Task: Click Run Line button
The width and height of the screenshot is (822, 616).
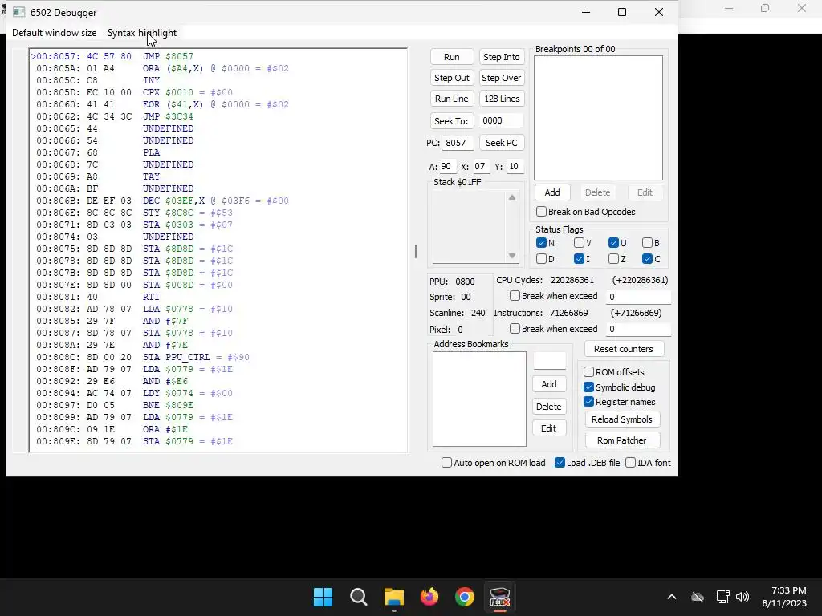Action: pyautogui.click(x=451, y=99)
